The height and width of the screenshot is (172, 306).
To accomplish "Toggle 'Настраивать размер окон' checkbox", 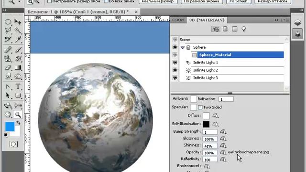I will point(50,1).
